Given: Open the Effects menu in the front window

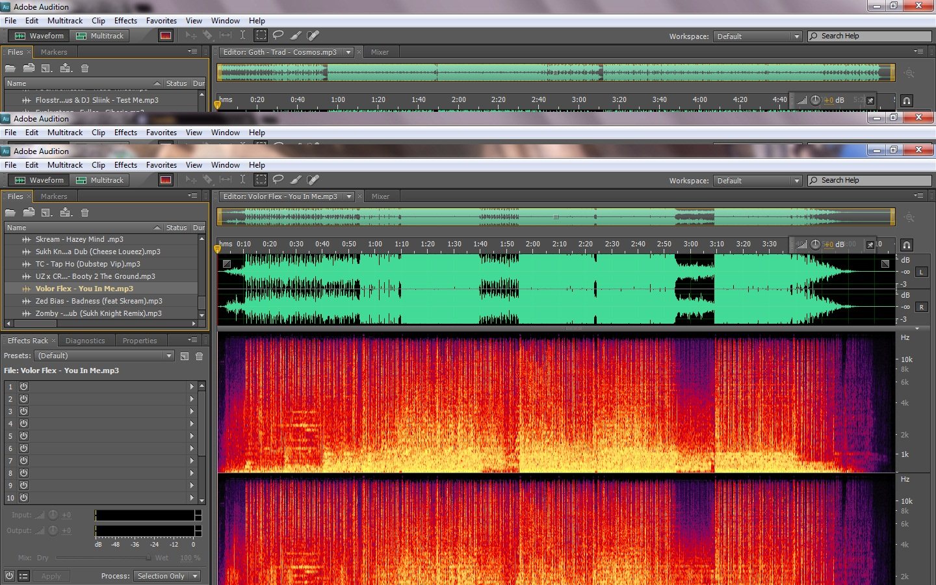Looking at the screenshot, I should (125, 165).
